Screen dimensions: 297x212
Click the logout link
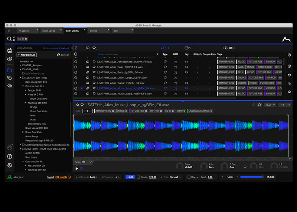[x=50, y=177]
